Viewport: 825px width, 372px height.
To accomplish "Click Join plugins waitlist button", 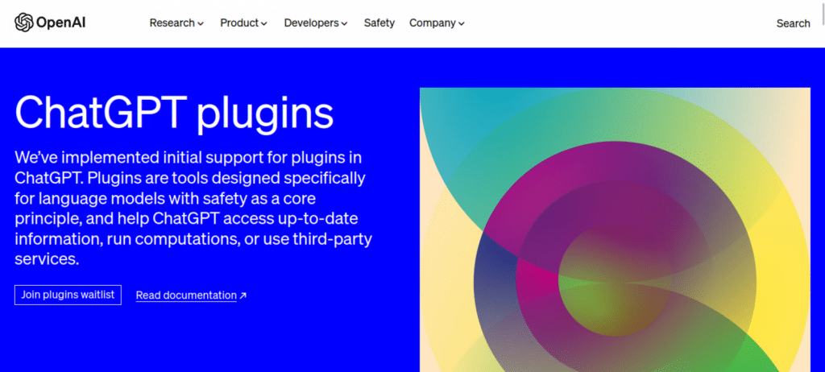I will click(68, 295).
